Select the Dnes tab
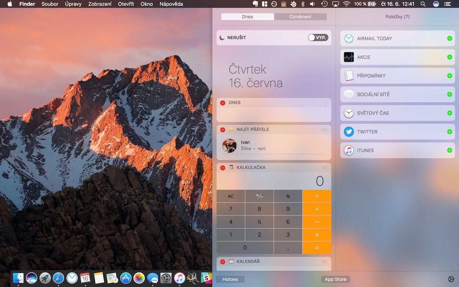This screenshot has height=287, width=459. click(247, 17)
